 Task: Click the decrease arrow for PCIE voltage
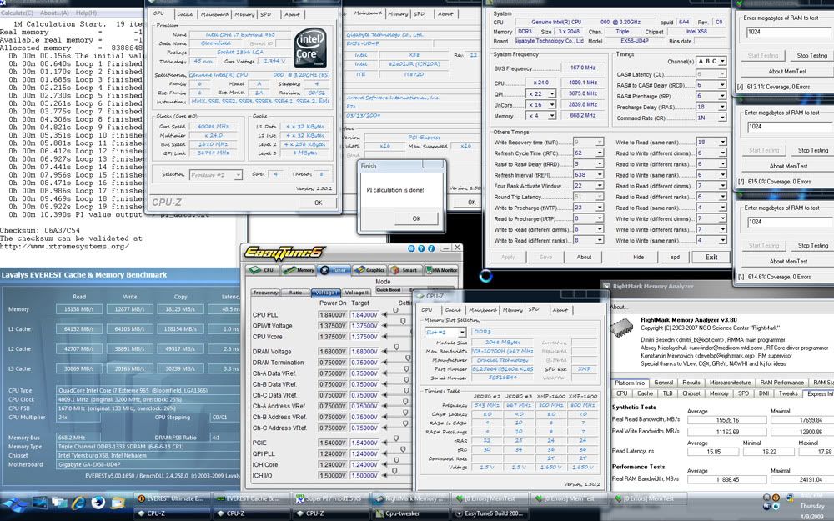click(384, 443)
